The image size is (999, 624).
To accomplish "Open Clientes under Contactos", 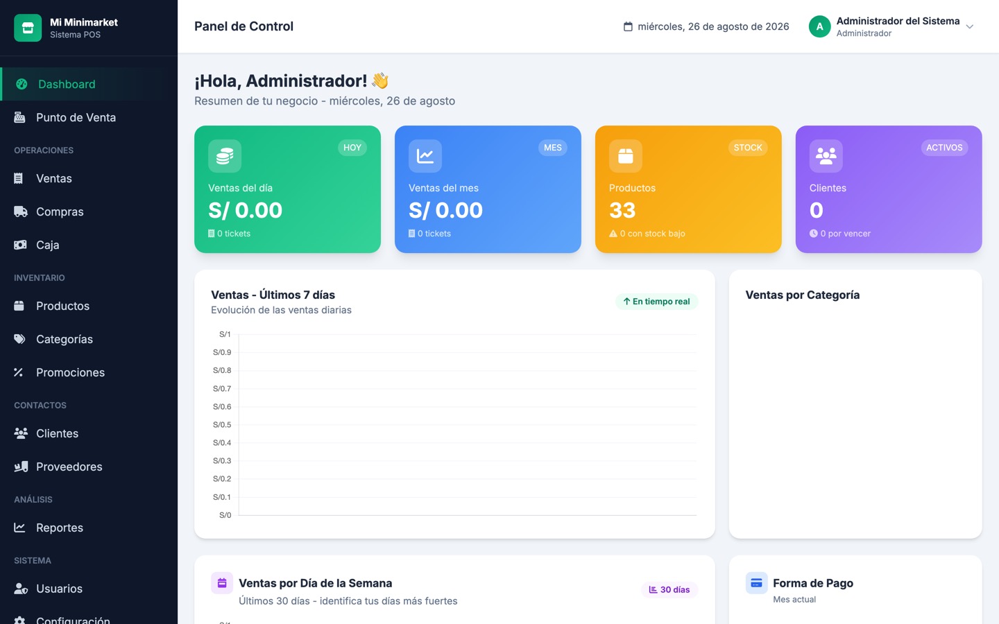I will click(89, 433).
